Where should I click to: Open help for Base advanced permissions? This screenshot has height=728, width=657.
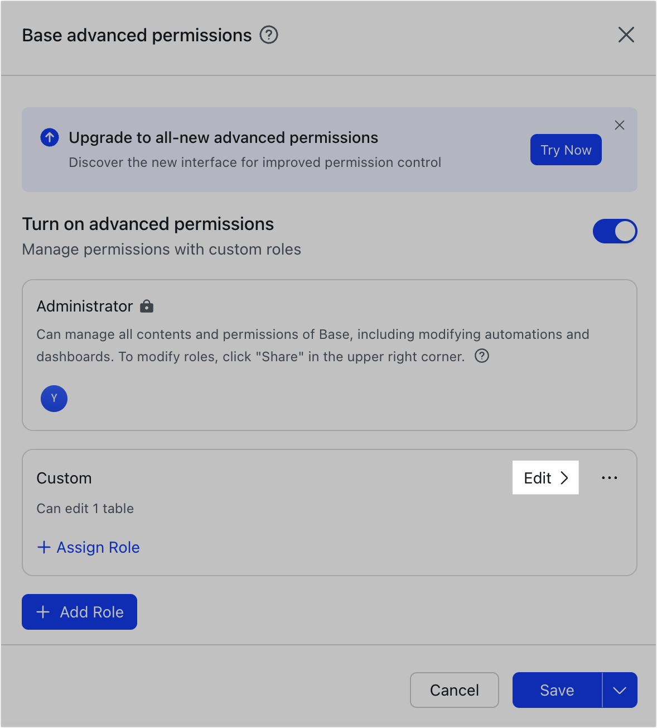[x=268, y=35]
